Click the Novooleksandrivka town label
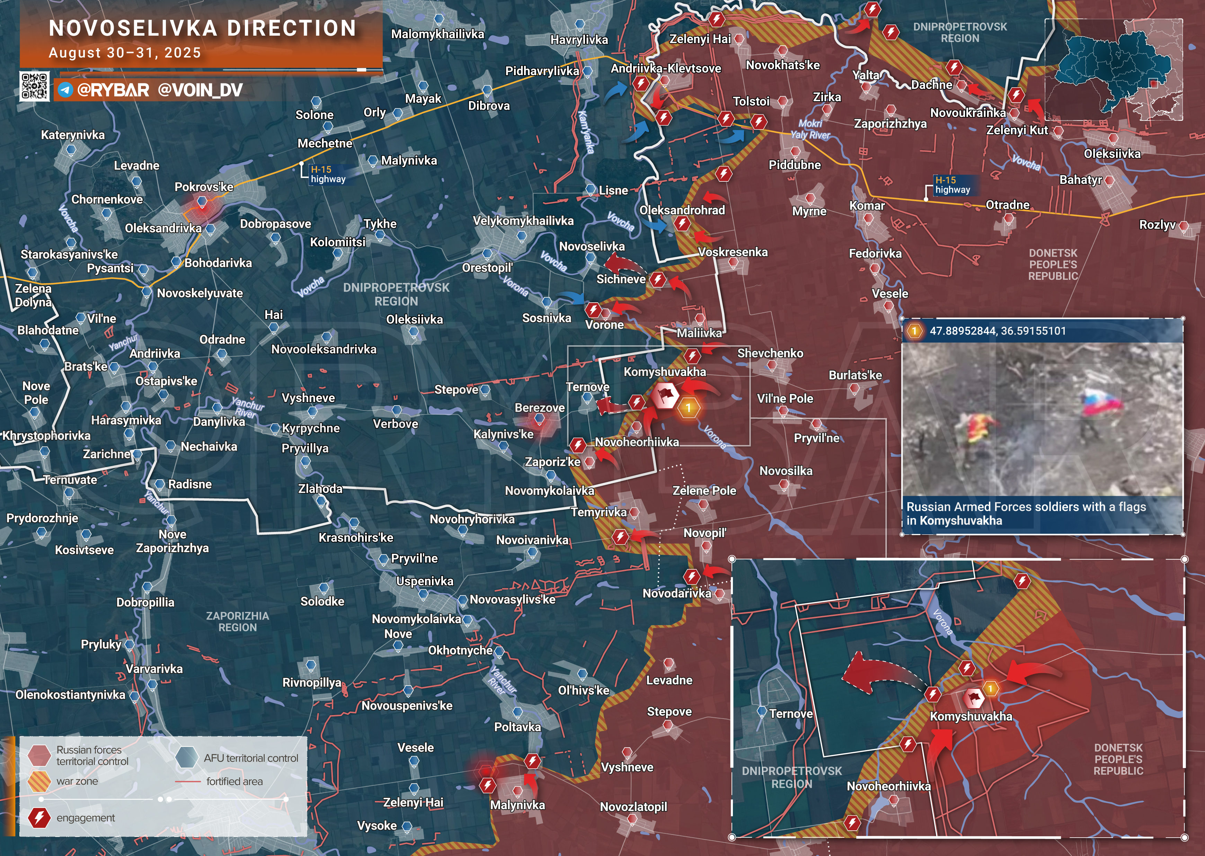The image size is (1205, 856). (324, 349)
